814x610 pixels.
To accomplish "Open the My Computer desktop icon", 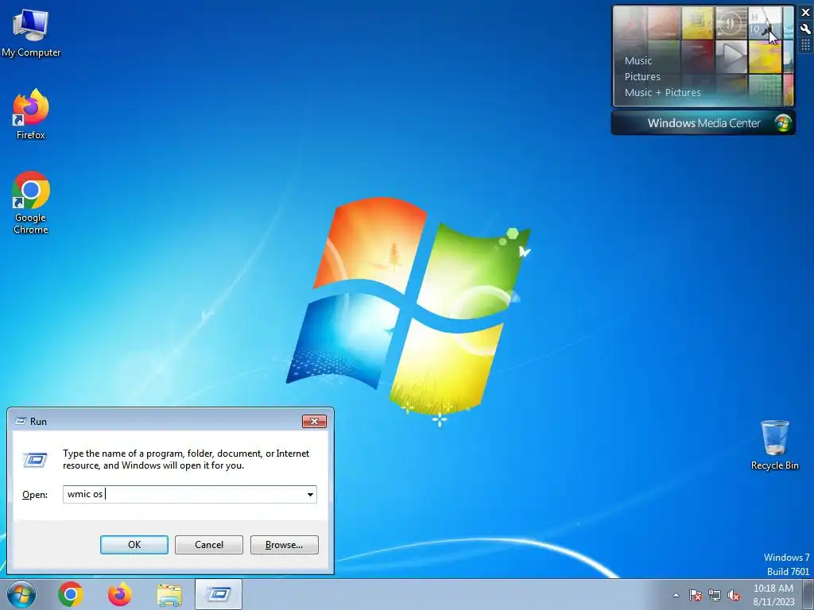I will 31,33.
